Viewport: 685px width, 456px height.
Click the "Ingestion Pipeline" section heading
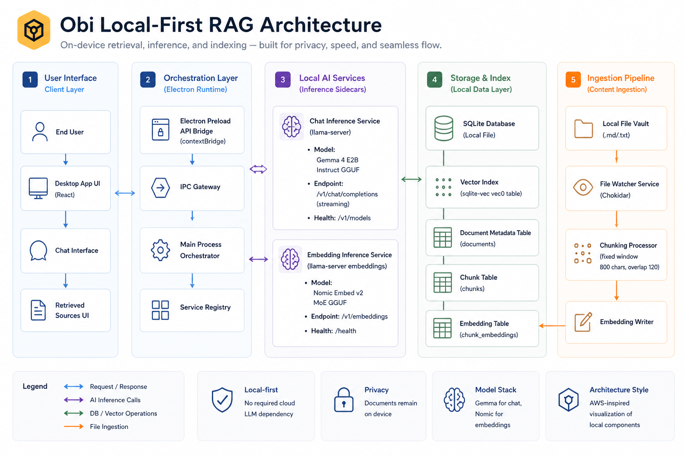click(621, 78)
